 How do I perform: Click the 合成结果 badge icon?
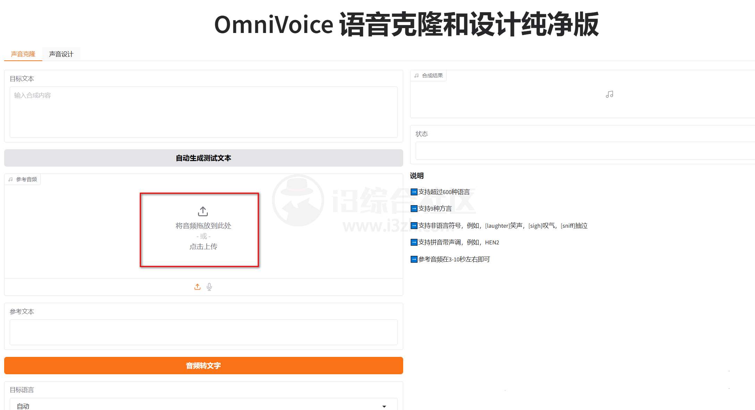[416, 75]
